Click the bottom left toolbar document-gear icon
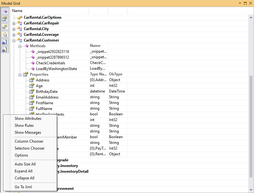254x193 pixels. (x=5, y=49)
